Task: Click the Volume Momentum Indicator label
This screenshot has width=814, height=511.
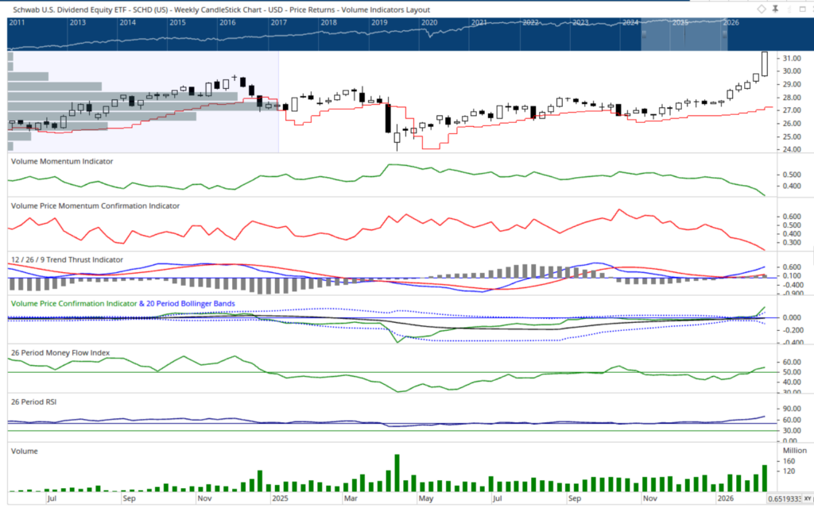Action: point(61,161)
